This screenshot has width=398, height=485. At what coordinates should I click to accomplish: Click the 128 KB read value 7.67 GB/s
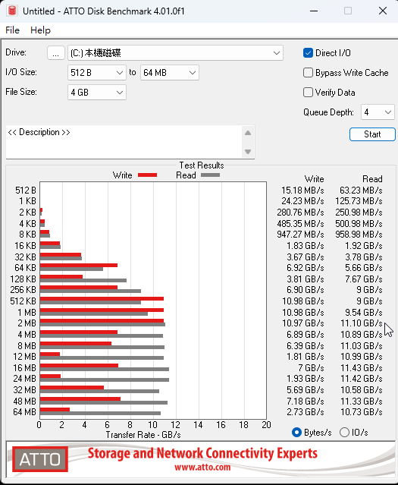(364, 279)
